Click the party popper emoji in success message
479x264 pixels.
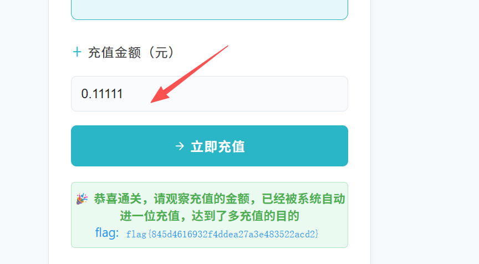82,199
